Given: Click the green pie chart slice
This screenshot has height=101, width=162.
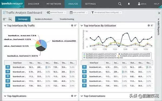Looking at the screenshot, I should (x=38, y=45).
